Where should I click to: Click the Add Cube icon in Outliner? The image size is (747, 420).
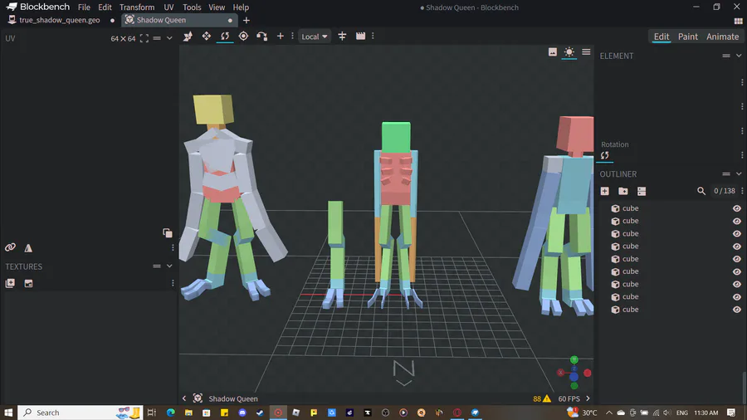pyautogui.click(x=605, y=191)
